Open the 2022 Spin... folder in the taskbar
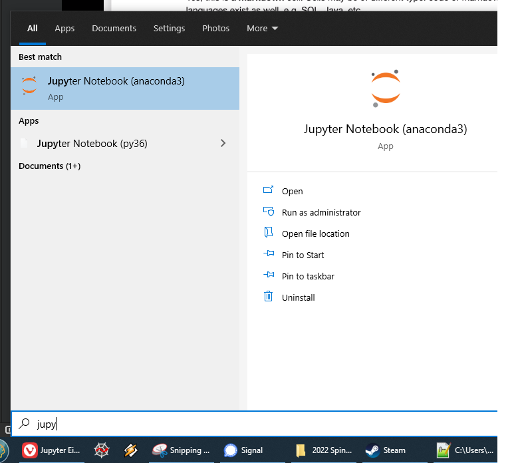This screenshot has height=463, width=516. (x=324, y=450)
